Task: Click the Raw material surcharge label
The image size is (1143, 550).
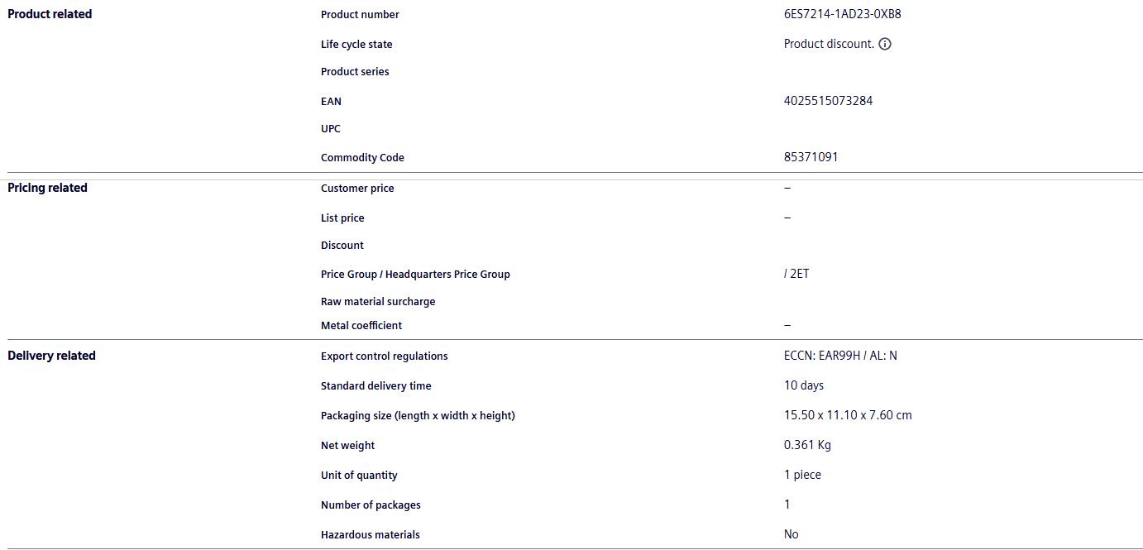Action: [x=378, y=301]
